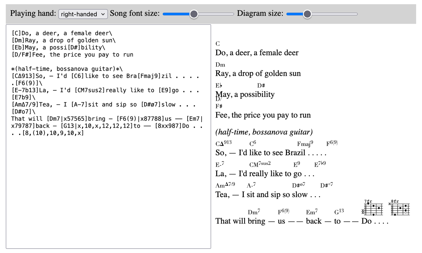This screenshot has height=253, width=422.
Task: Click the CM7sus2 chord symbol
Action: coord(260,164)
